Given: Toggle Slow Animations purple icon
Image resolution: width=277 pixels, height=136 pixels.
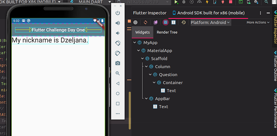Looking at the screenshot, I should click(x=155, y=22).
